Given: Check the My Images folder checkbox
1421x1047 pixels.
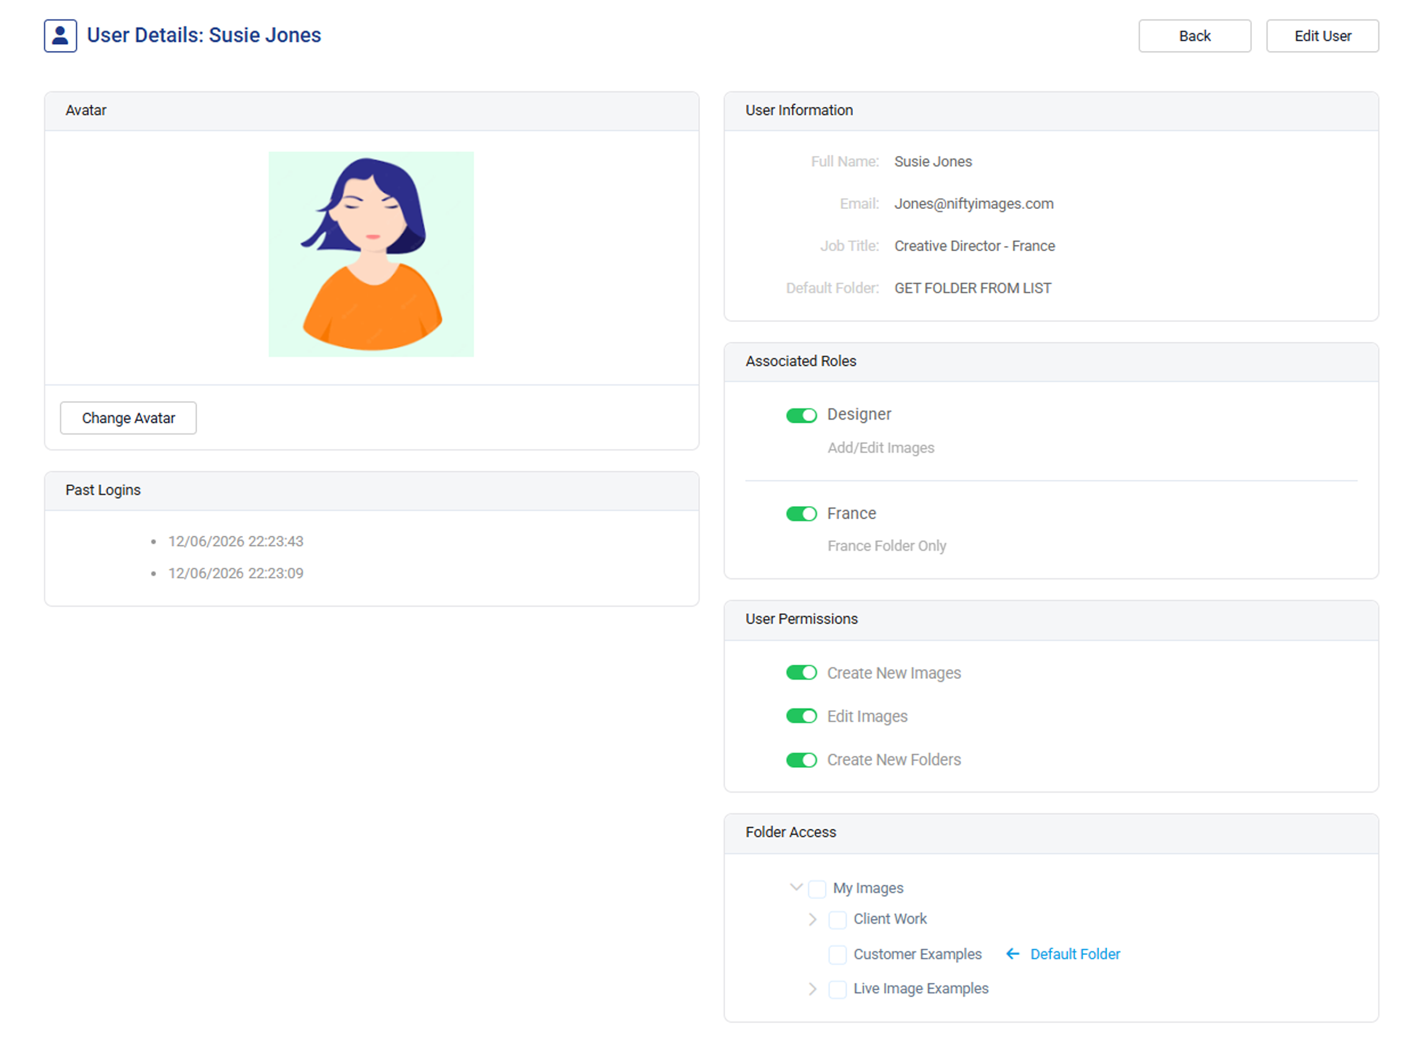Looking at the screenshot, I should pyautogui.click(x=817, y=889).
